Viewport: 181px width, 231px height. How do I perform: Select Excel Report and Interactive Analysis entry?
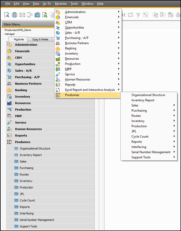click(x=90, y=90)
